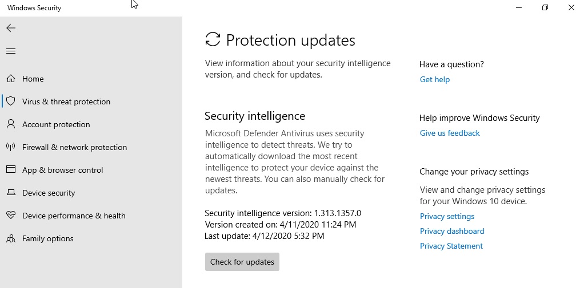Click the Device performance & health heart icon
The width and height of the screenshot is (584, 288).
tap(11, 216)
